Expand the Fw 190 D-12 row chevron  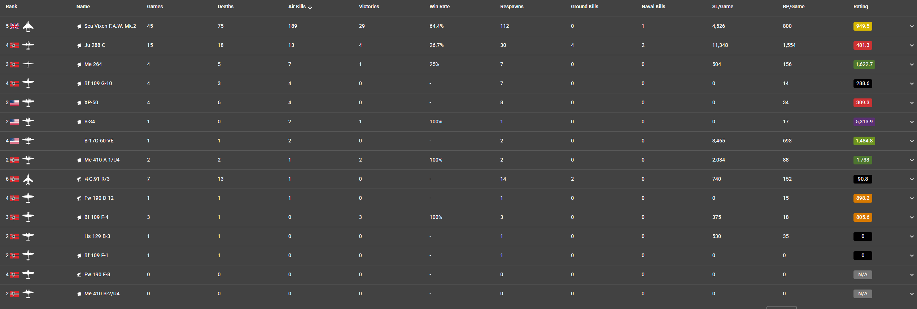pyautogui.click(x=912, y=198)
